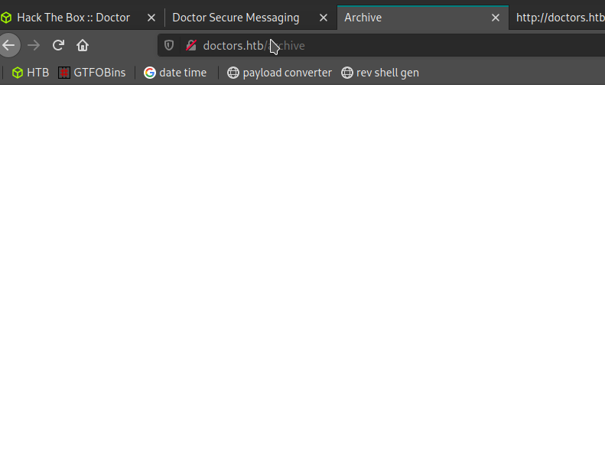Open the payload converter bookmark
The image size is (605, 474).
[x=279, y=73]
